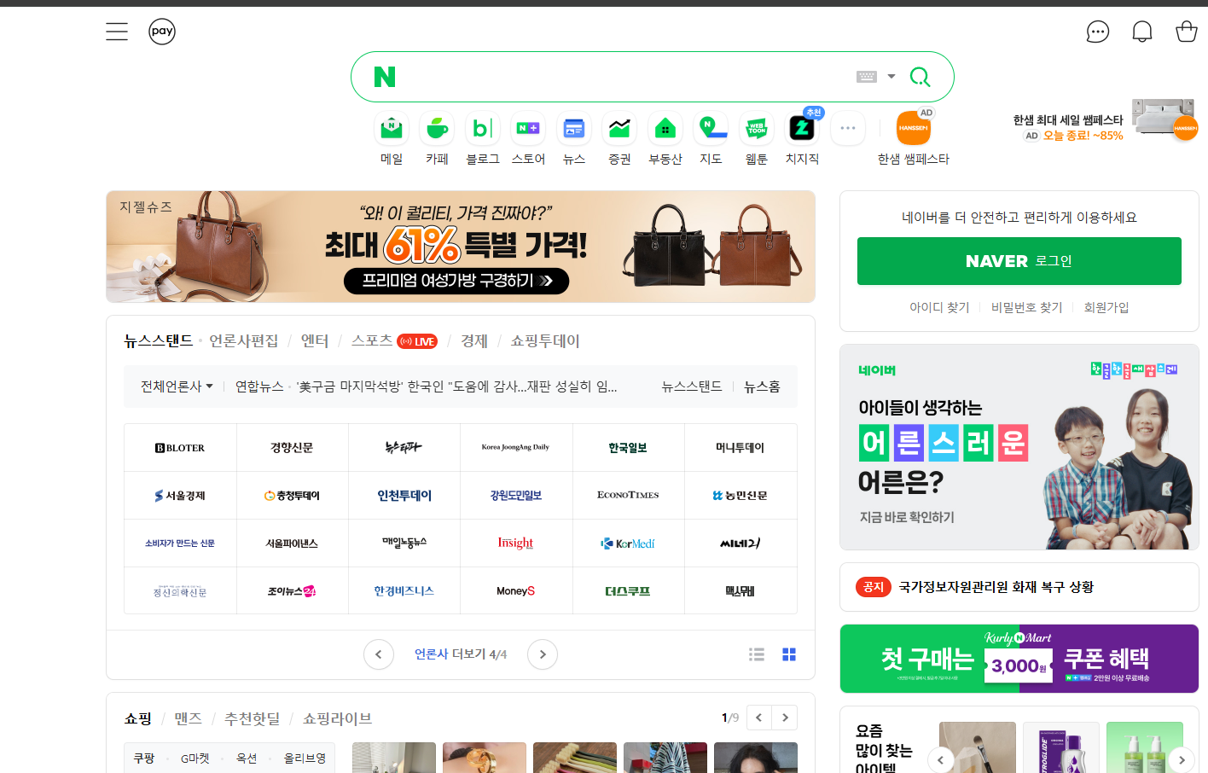Screen dimensions: 1208x773
Task: Select 뉴스스탠드 tab
Action: click(159, 341)
